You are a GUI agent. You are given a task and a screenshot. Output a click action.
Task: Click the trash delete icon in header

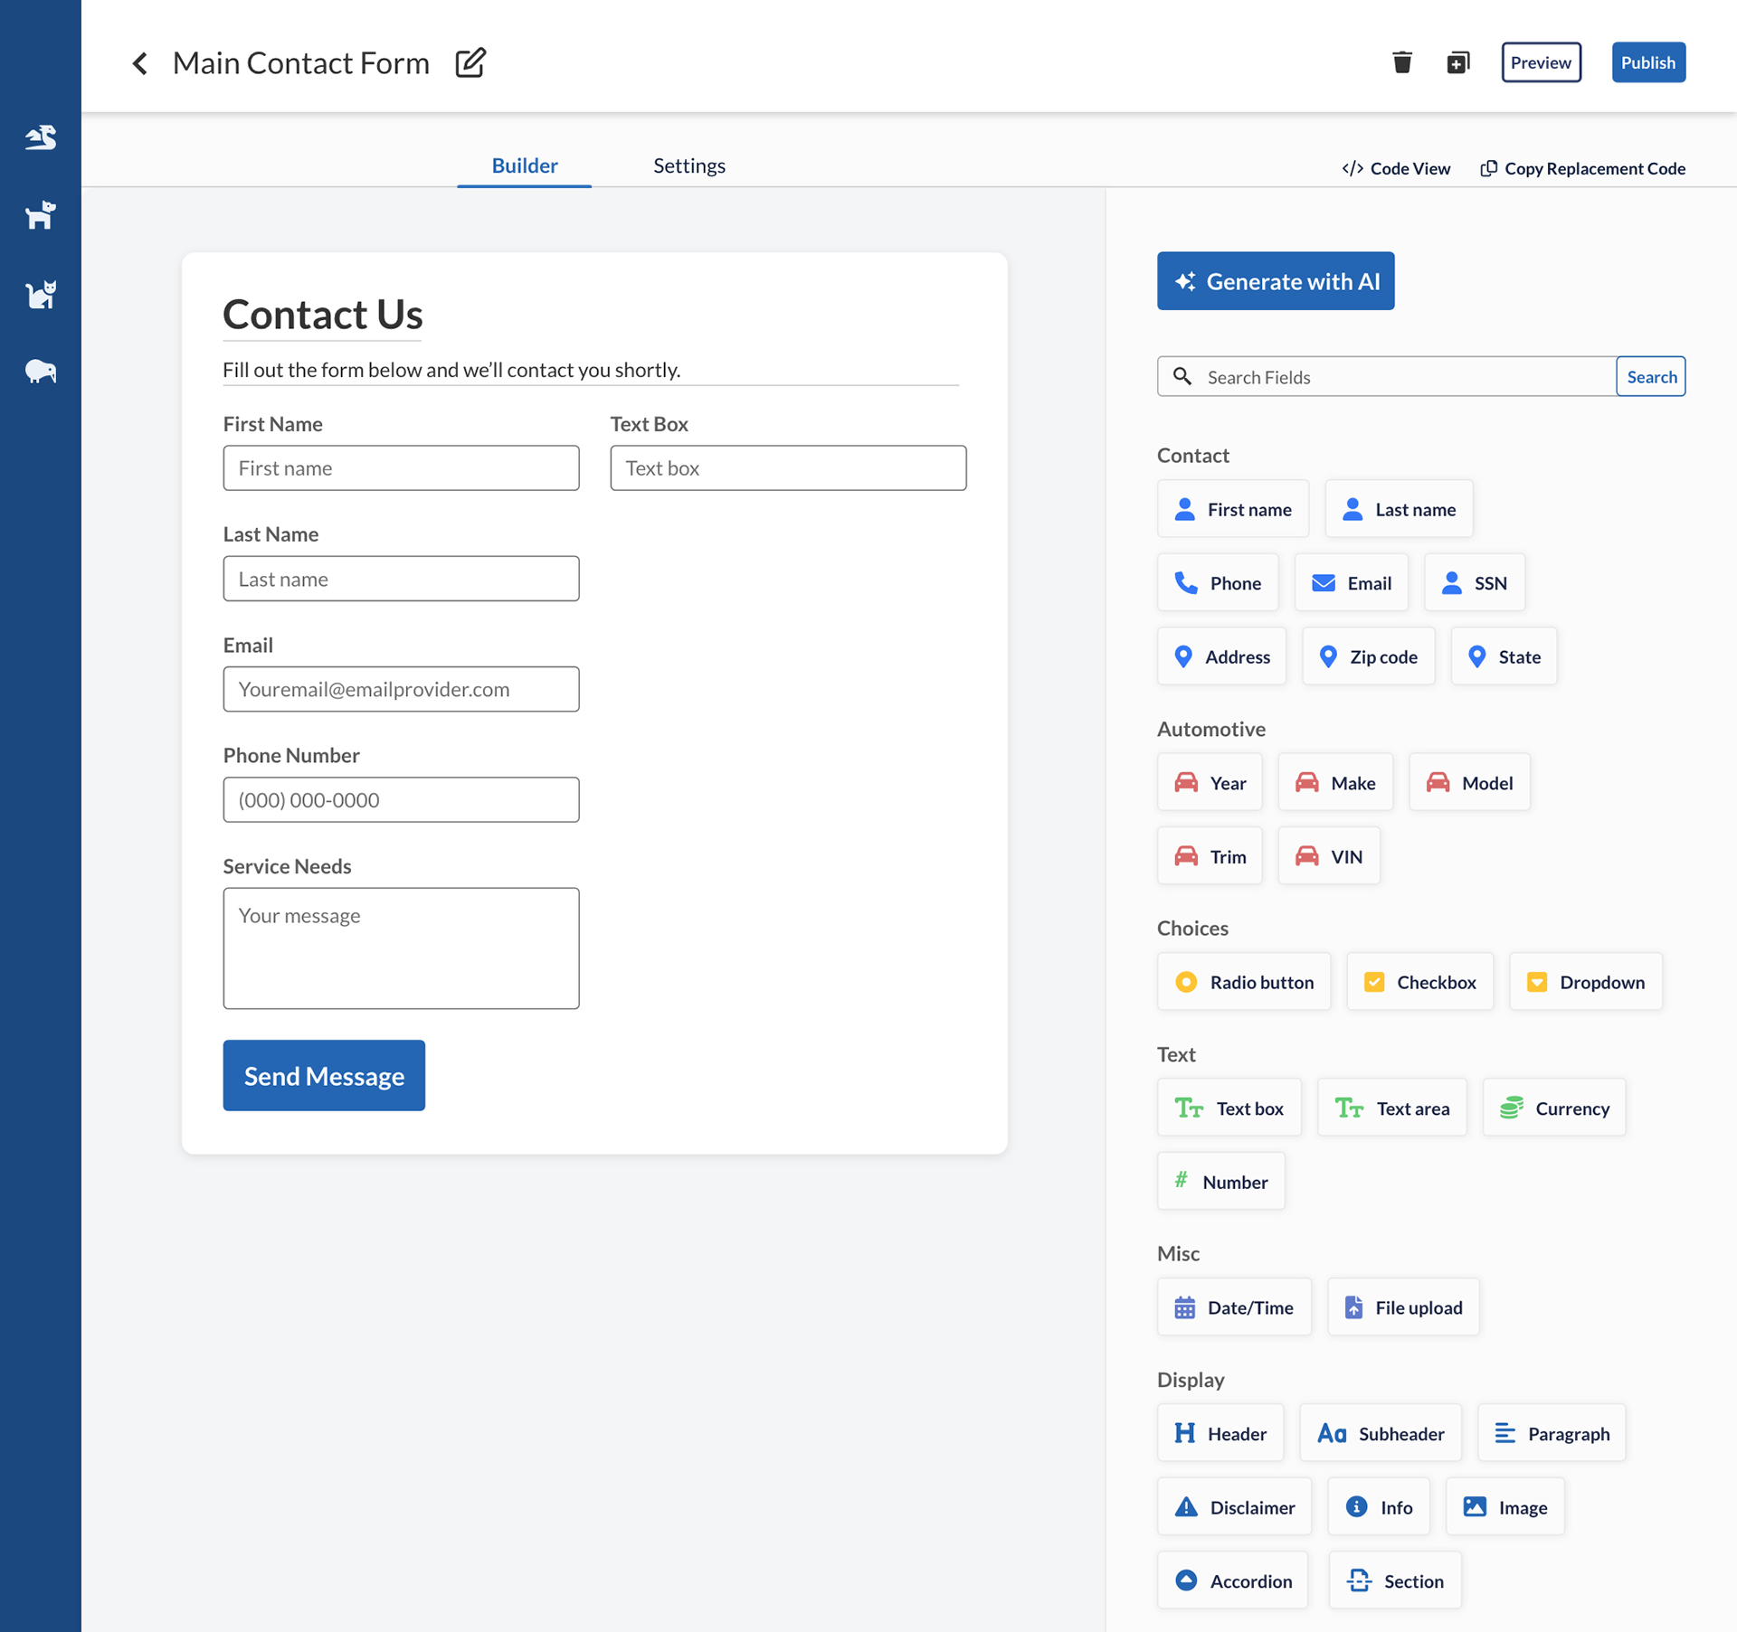(x=1401, y=62)
